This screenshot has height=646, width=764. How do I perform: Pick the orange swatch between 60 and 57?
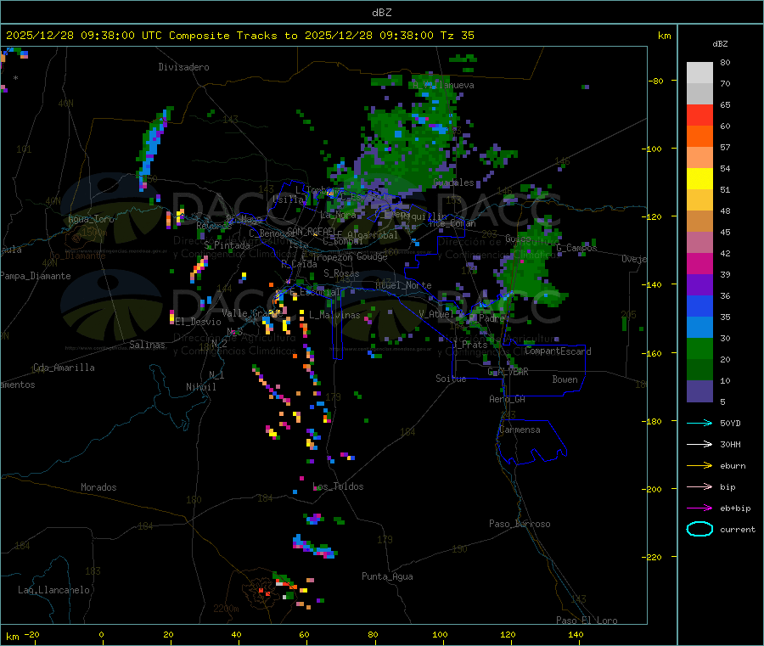coord(699,137)
